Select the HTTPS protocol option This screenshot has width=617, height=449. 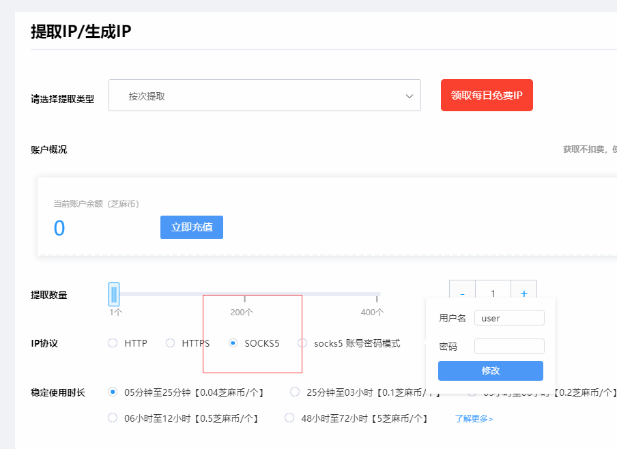tap(170, 343)
